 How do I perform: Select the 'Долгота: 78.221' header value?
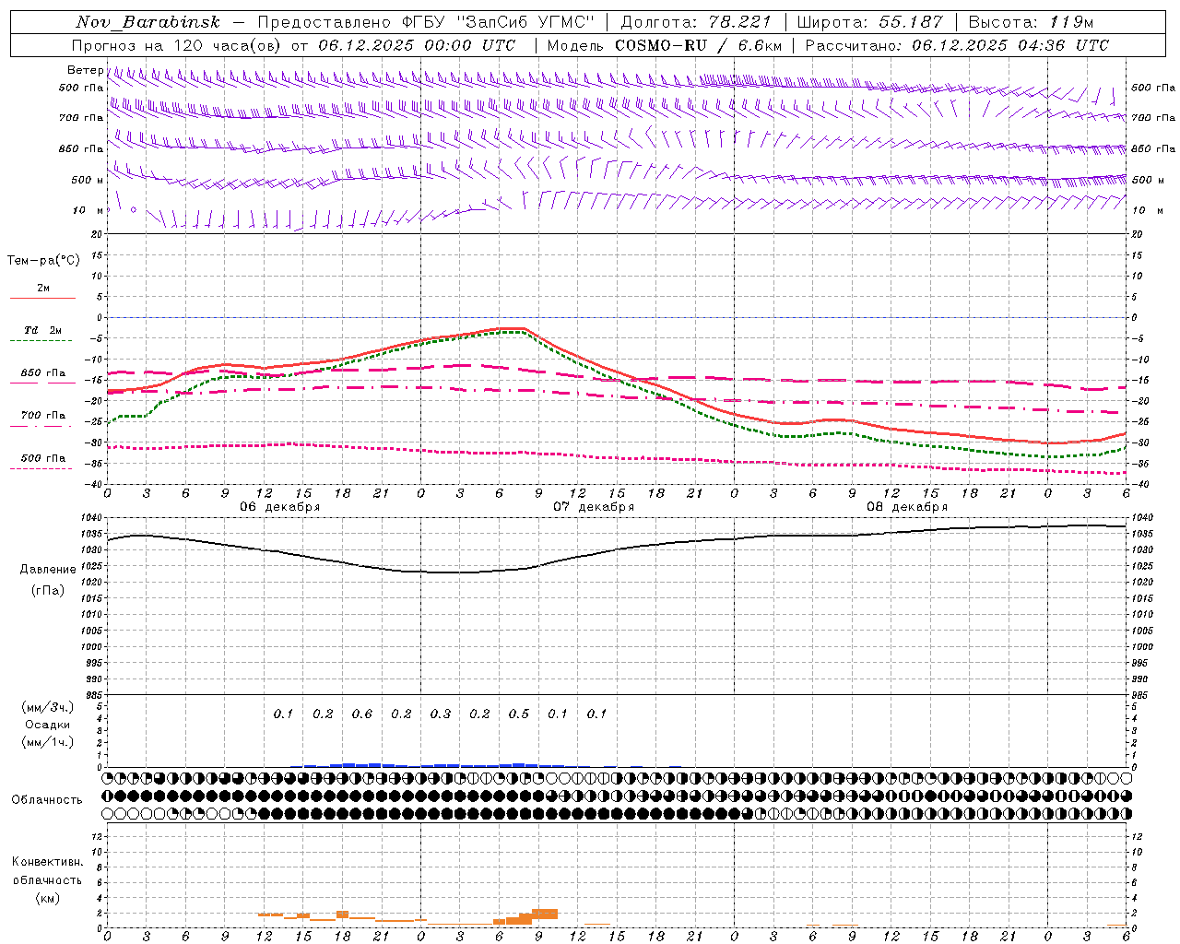click(x=696, y=22)
